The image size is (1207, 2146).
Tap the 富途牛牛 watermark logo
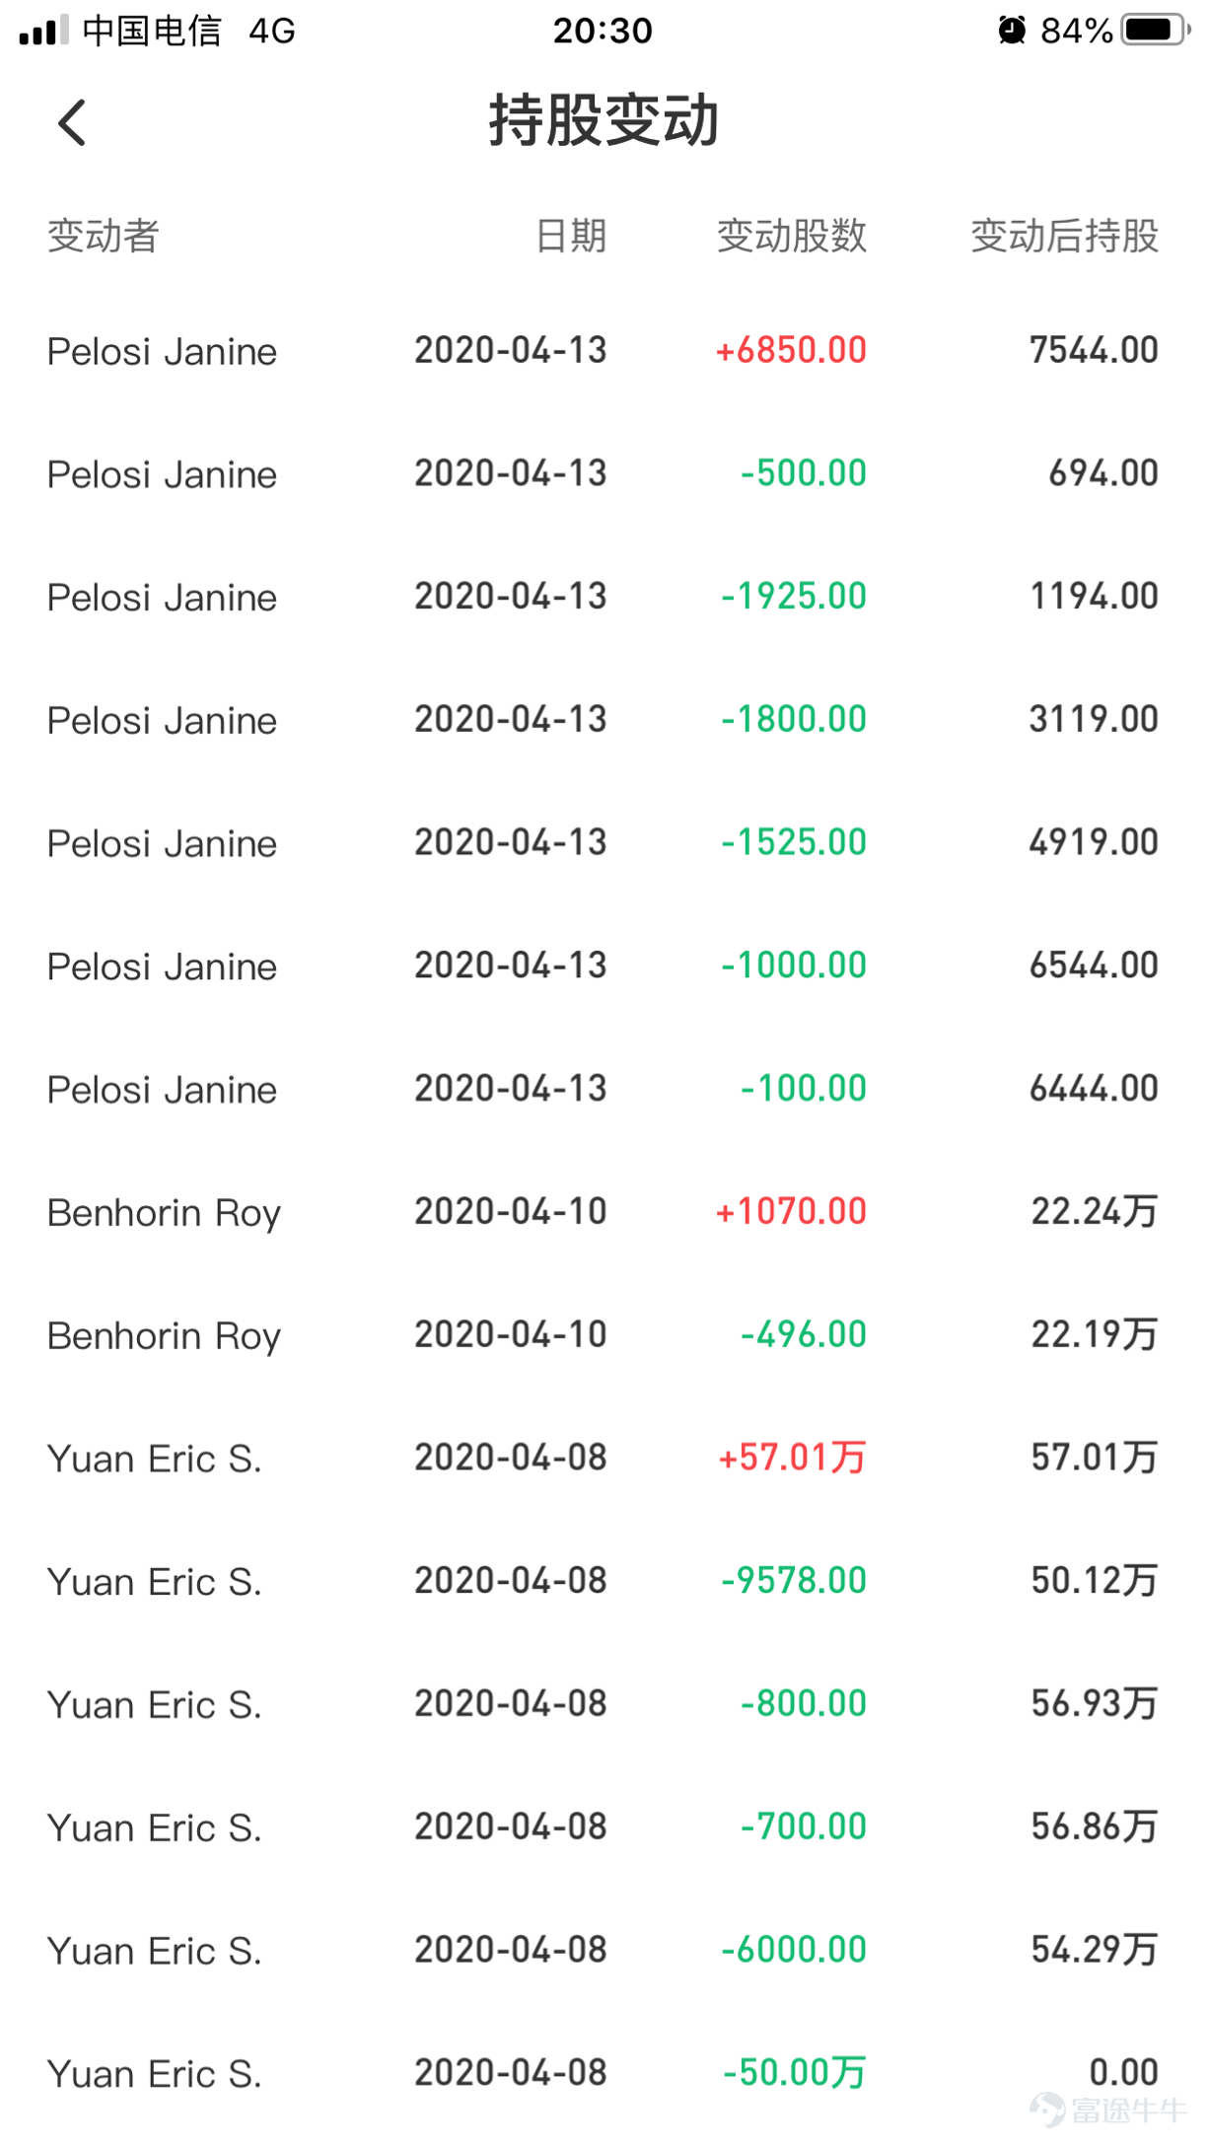tap(1107, 2109)
